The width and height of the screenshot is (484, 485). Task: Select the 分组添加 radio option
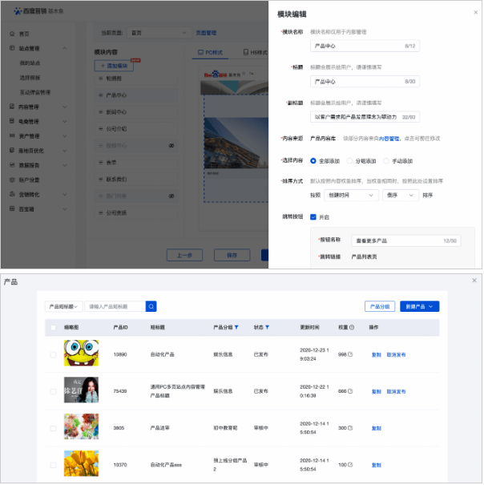point(350,161)
